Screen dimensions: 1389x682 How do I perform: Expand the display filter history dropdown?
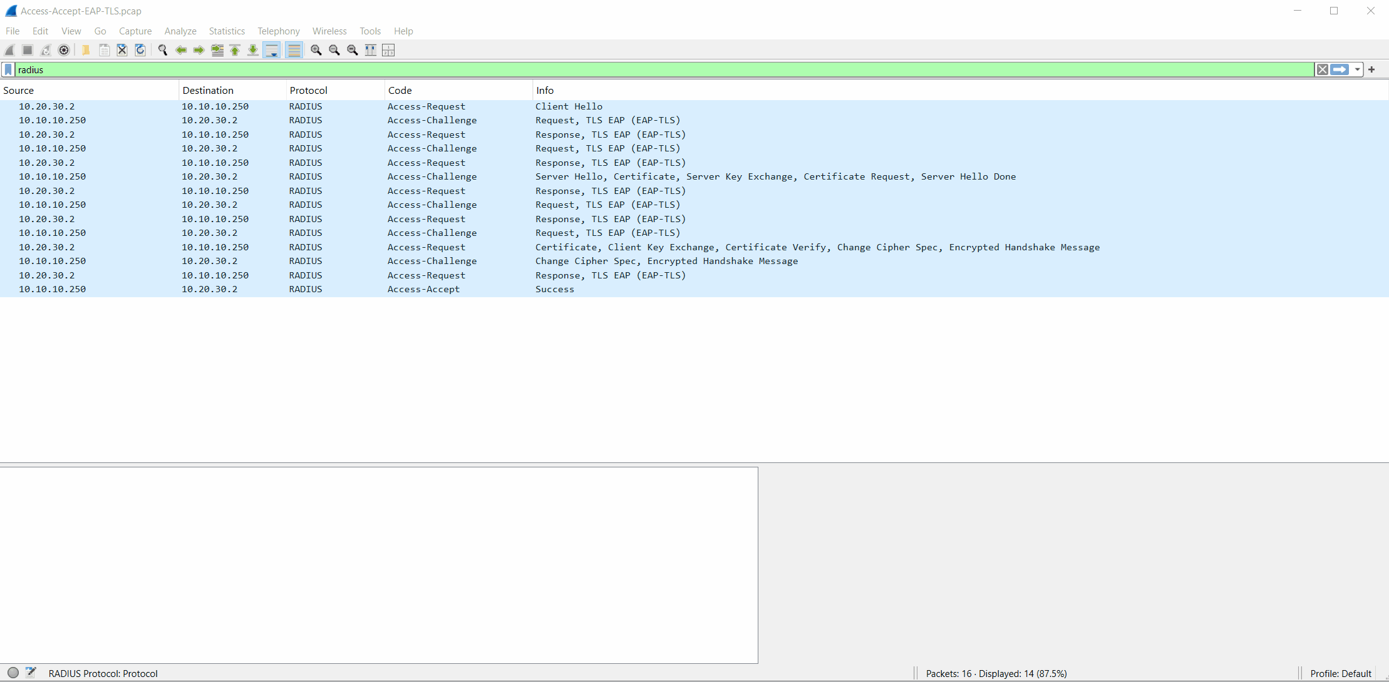(1357, 69)
